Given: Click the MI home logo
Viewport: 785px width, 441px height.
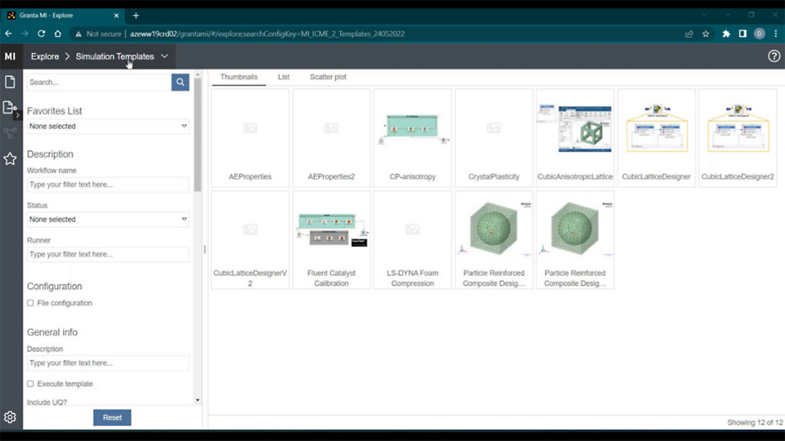Looking at the screenshot, I should pos(10,56).
